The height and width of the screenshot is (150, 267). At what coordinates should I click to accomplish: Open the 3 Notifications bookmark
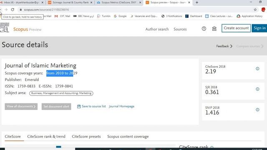[171, 16]
